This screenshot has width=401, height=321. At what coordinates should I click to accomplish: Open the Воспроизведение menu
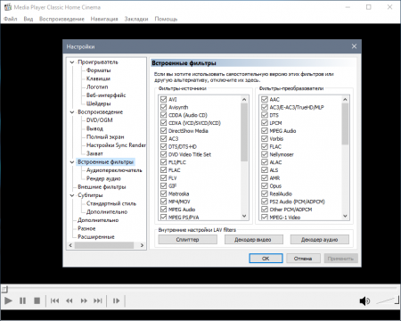tap(61, 19)
